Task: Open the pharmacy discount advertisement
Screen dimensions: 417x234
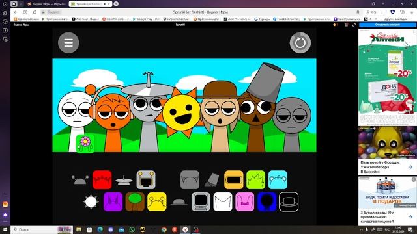Action: (388, 77)
